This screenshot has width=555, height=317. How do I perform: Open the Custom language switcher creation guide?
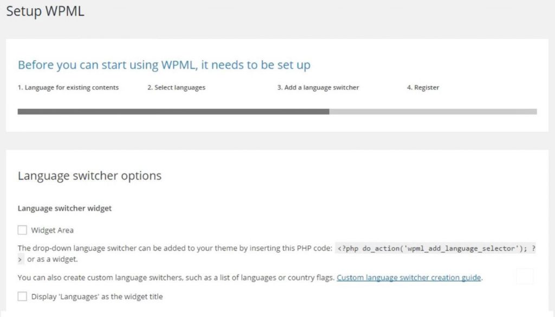[x=408, y=277]
